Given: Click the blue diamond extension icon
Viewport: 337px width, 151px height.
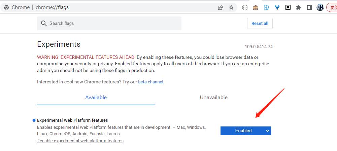Looking at the screenshot, I should 277,7.
